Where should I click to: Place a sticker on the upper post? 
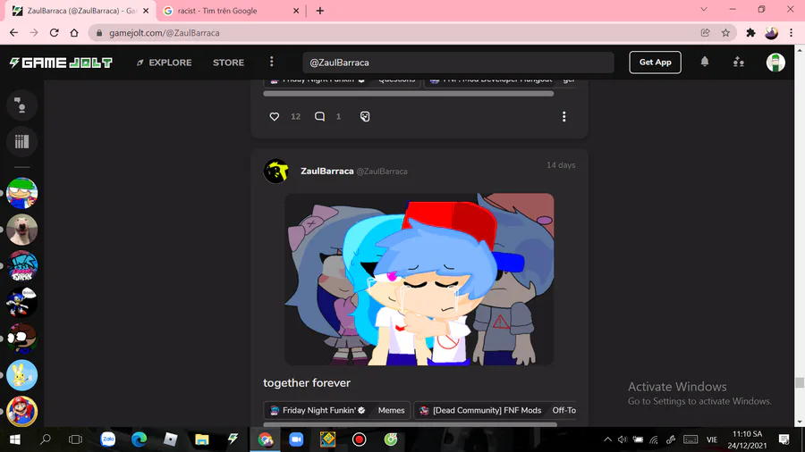click(x=365, y=116)
